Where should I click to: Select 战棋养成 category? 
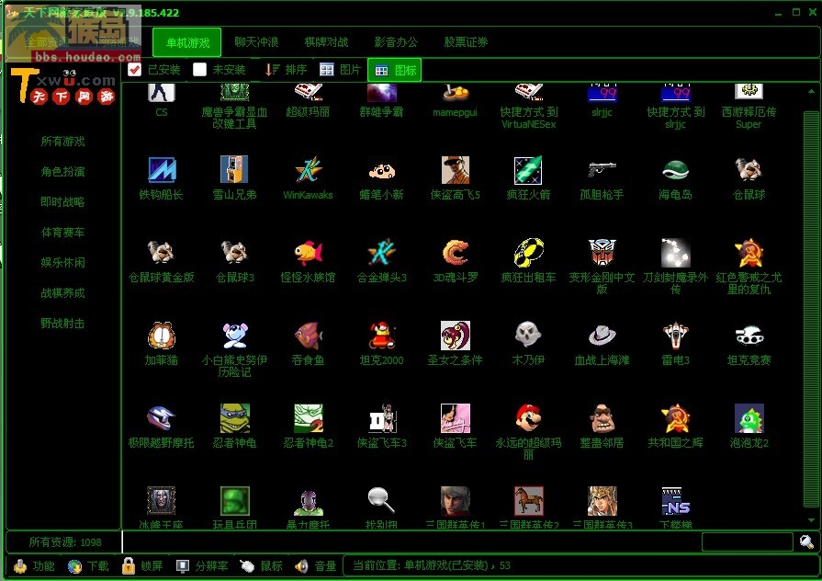pyautogui.click(x=62, y=293)
